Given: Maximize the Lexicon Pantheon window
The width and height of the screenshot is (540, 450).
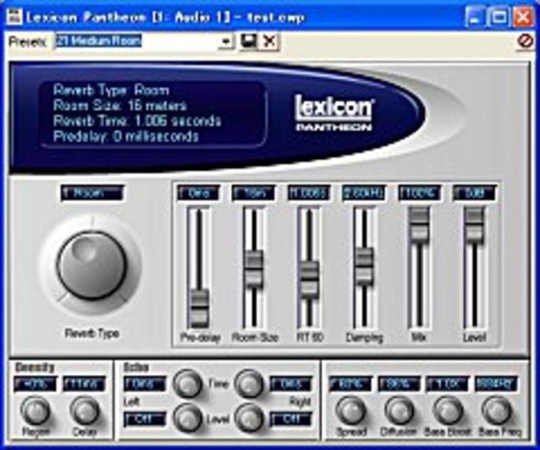Looking at the screenshot, I should (x=500, y=17).
